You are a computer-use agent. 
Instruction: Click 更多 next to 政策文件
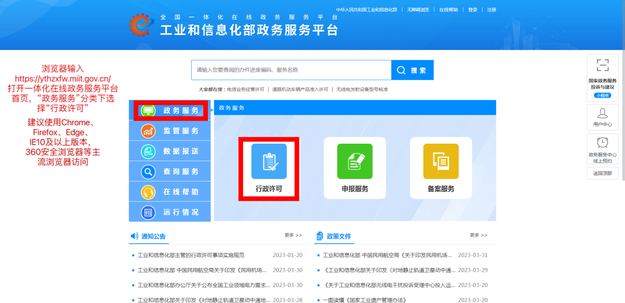(478, 235)
